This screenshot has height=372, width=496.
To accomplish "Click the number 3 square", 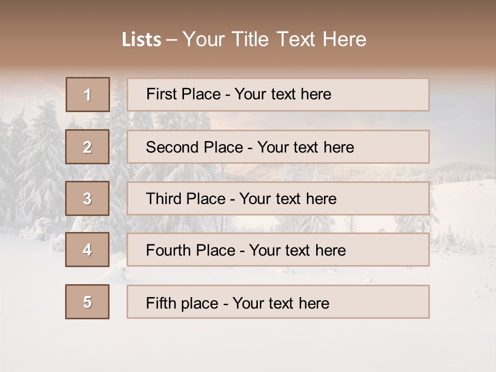I will (87, 198).
